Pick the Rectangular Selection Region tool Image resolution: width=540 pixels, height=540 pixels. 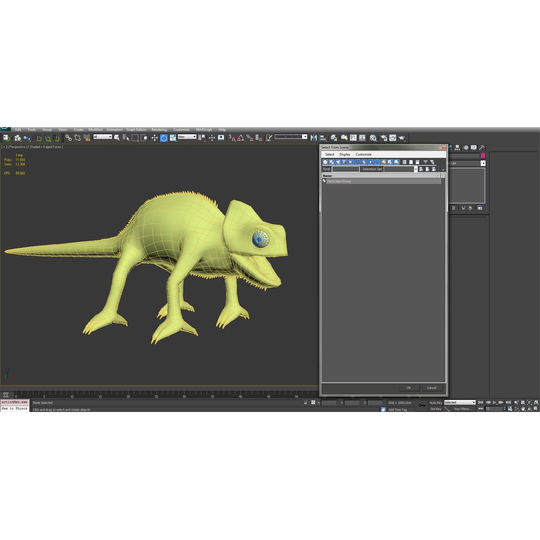tap(134, 138)
